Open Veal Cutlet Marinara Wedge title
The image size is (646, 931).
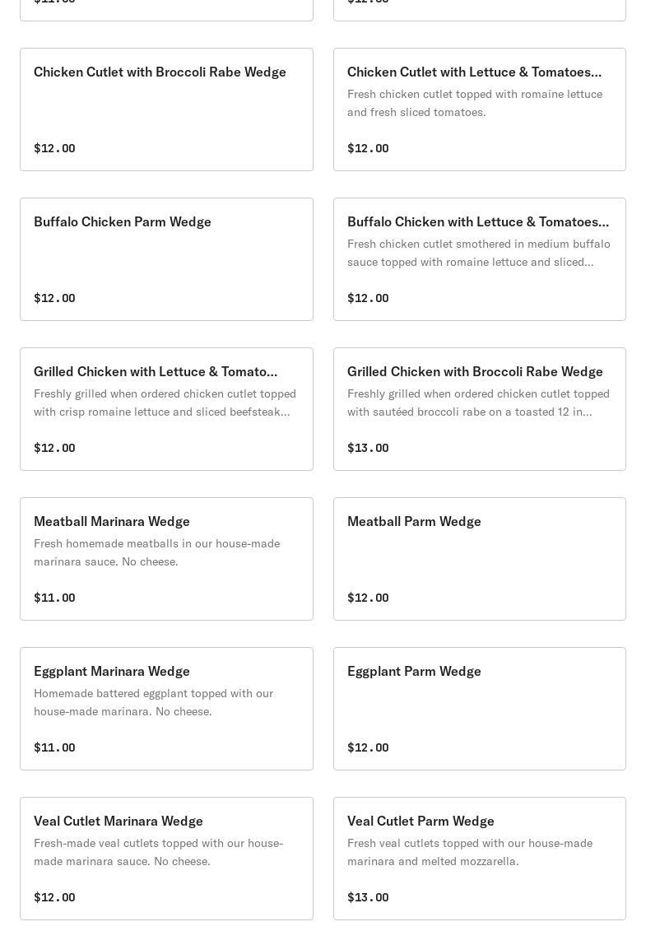point(119,822)
